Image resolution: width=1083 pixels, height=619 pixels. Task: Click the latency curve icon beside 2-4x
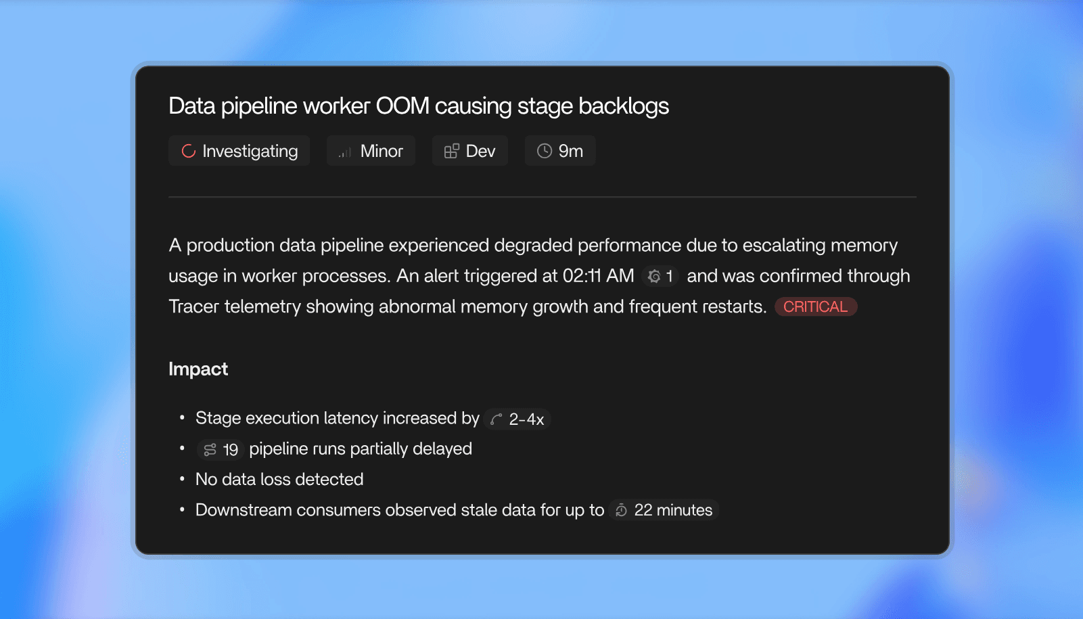(x=496, y=419)
